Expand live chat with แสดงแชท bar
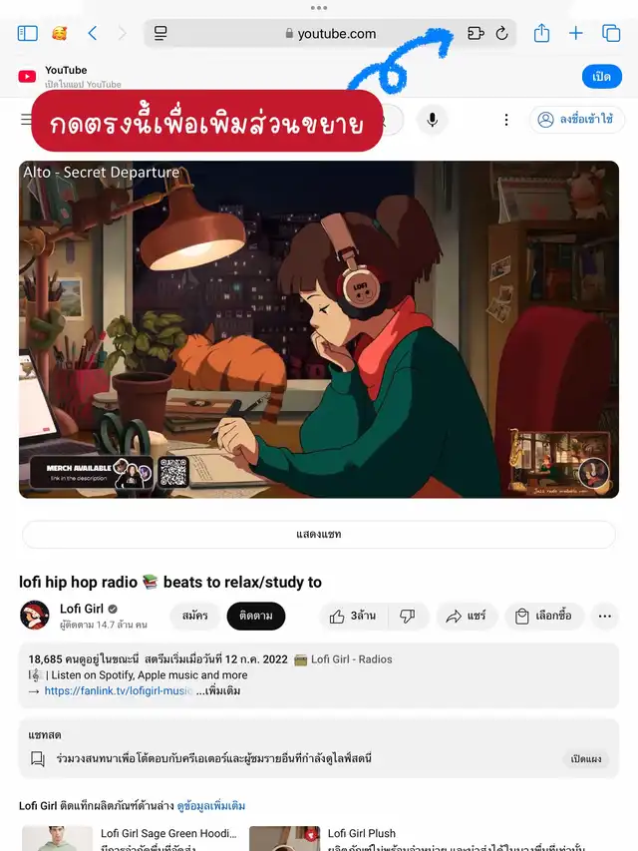This screenshot has width=638, height=851. click(319, 534)
